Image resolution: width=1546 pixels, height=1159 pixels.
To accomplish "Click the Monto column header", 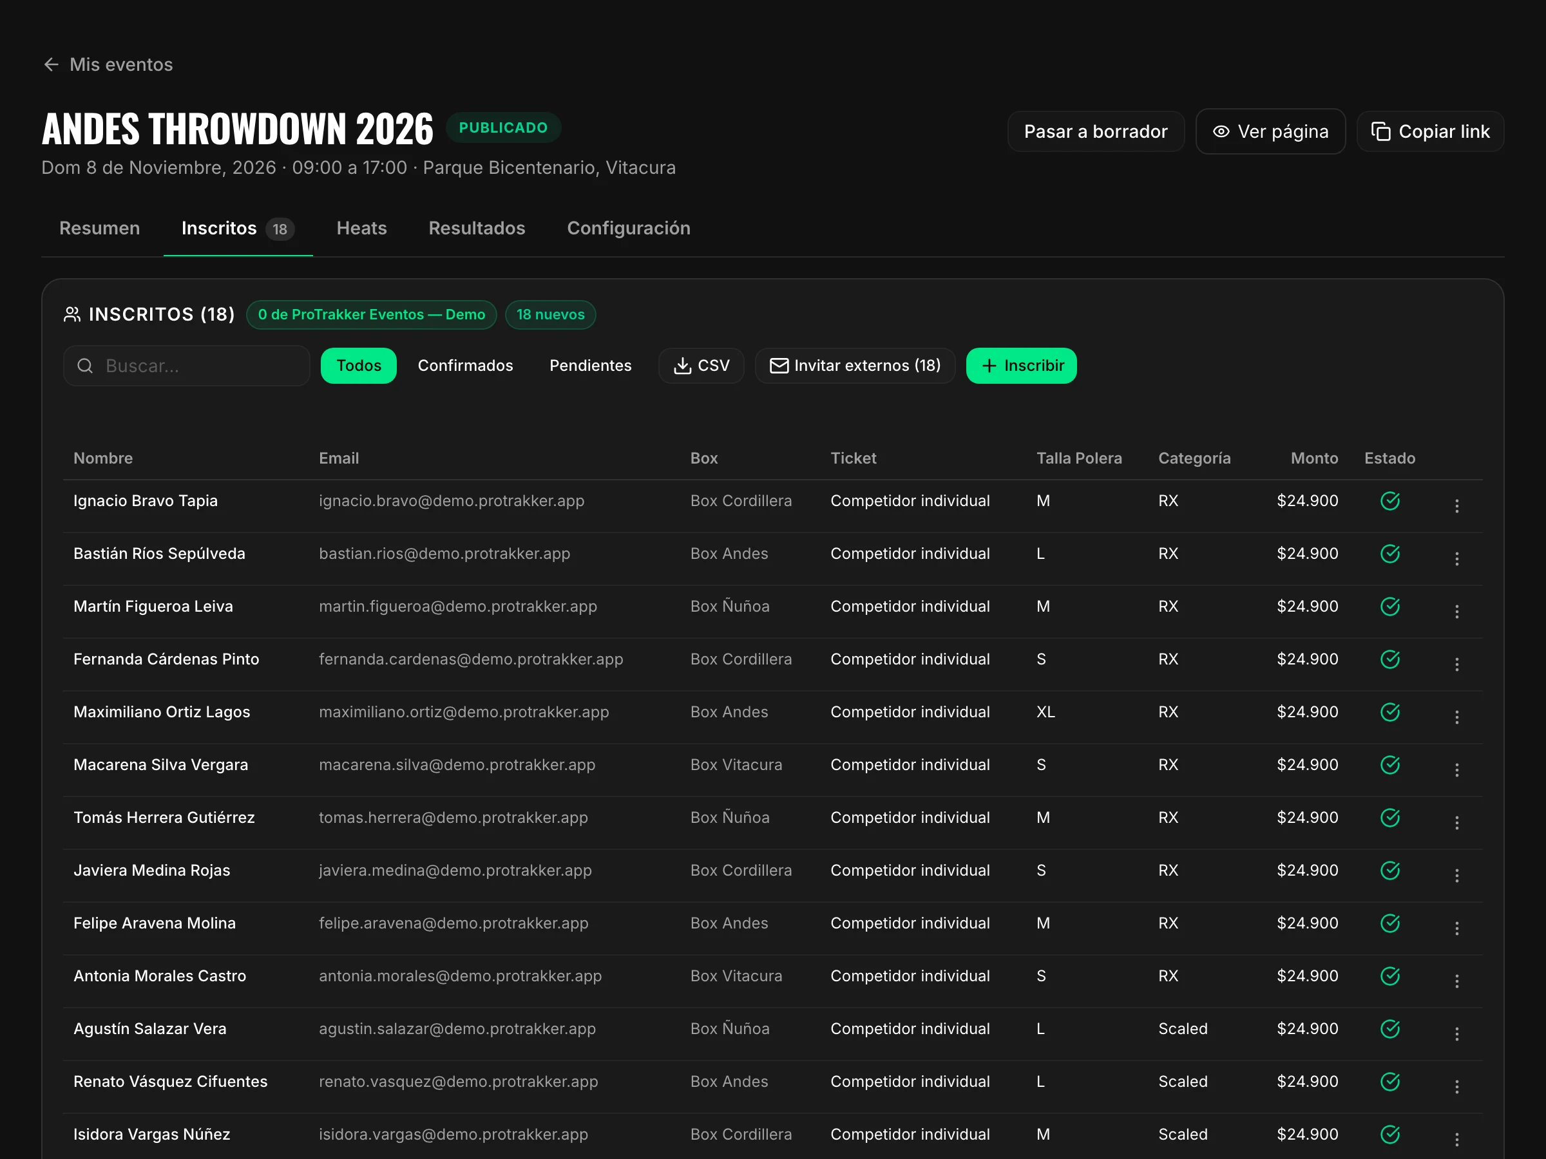I will tap(1314, 458).
